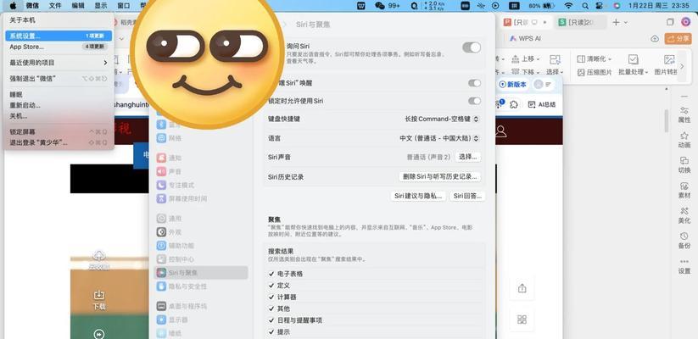The height and width of the screenshot is (339, 698).
Task: Open the 下移 dropdown in WPS ribbon
Action: click(526, 72)
